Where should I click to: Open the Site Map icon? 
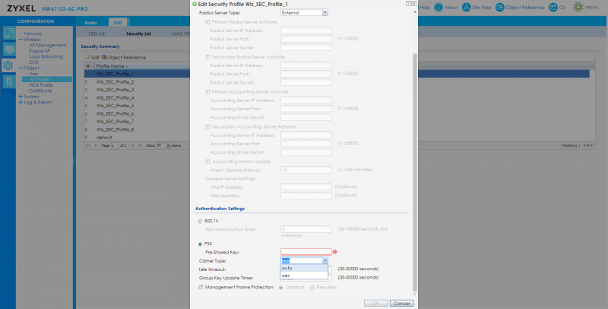click(x=466, y=8)
